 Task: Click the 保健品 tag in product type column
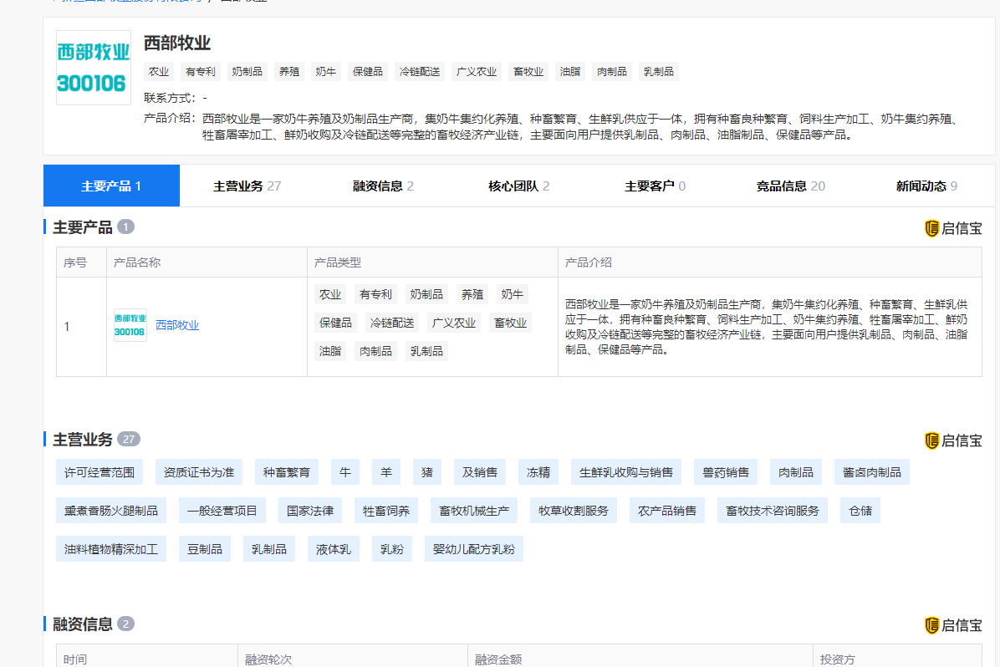[335, 323]
